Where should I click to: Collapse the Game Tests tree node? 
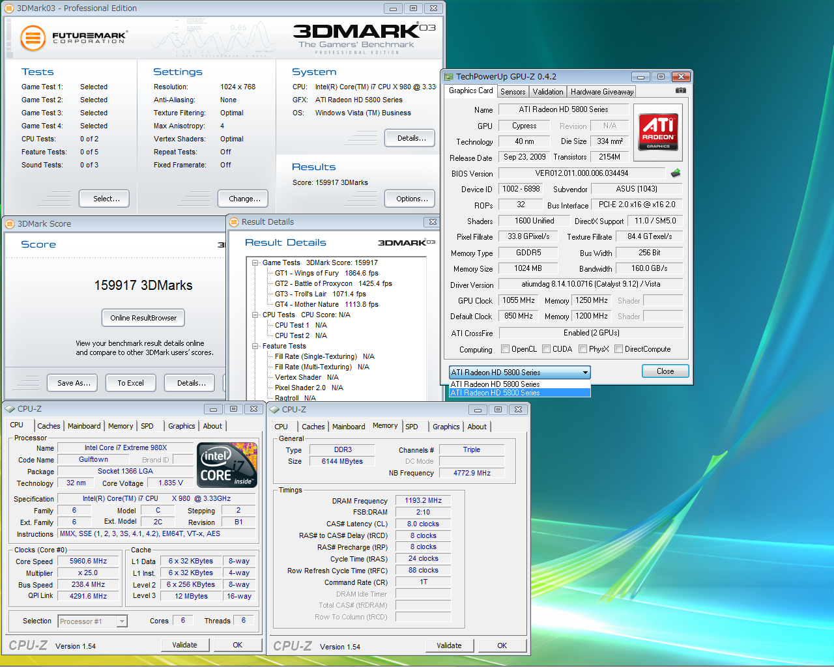[x=255, y=263]
